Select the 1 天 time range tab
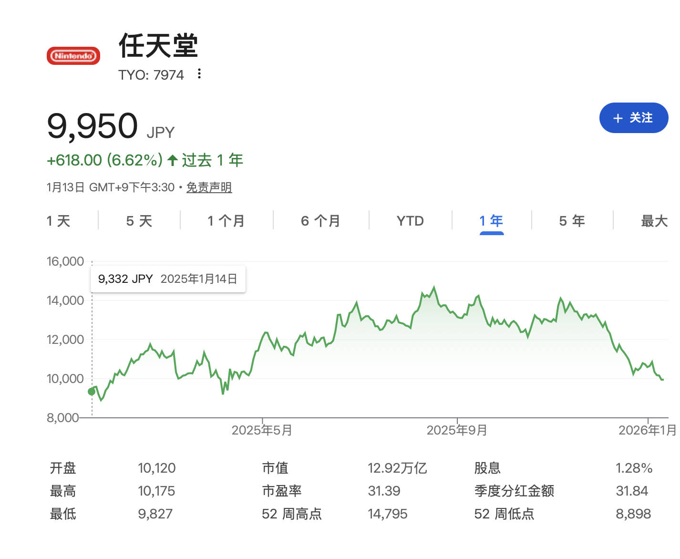The image size is (680, 559). point(59,221)
